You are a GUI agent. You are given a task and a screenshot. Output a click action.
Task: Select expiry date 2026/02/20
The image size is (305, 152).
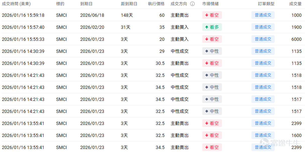click(92, 27)
